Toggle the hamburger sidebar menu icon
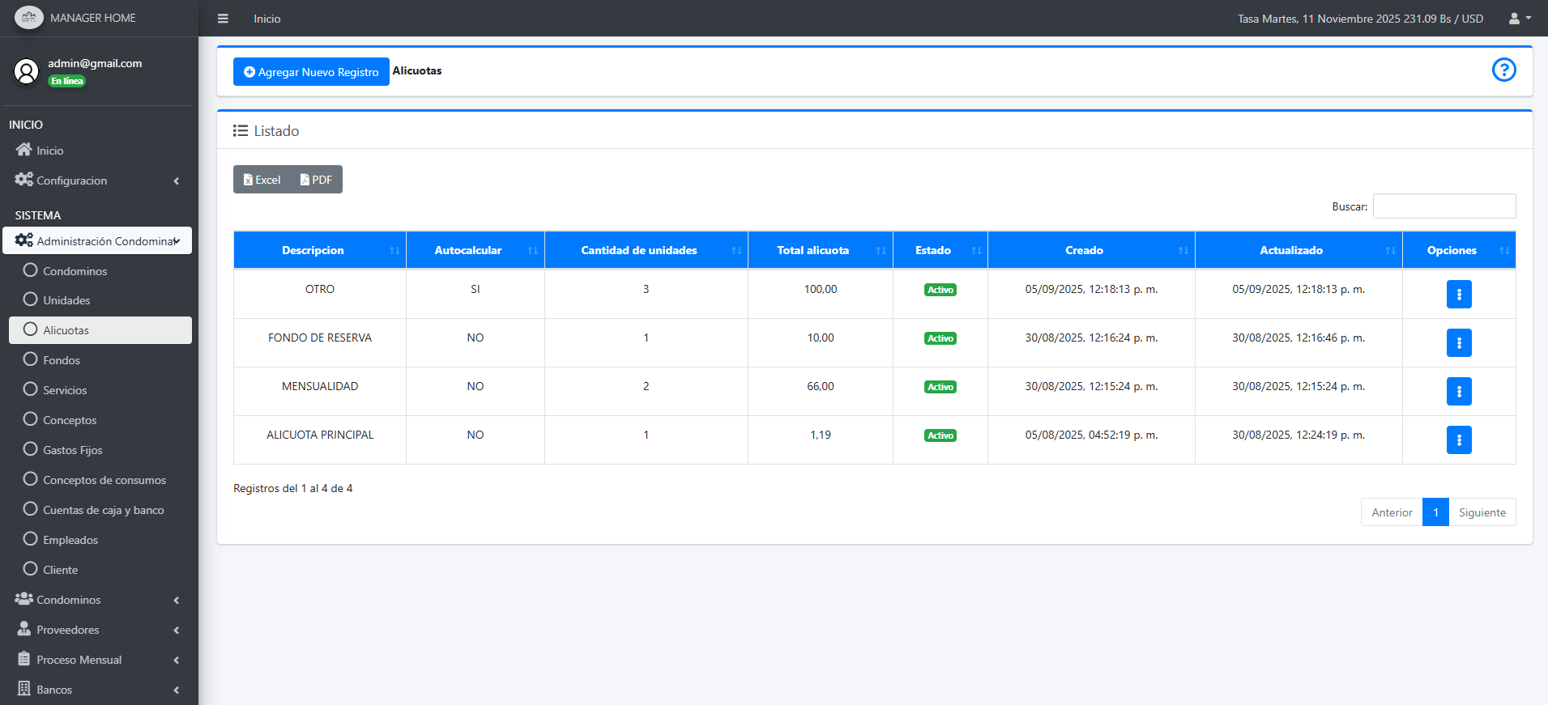1548x705 pixels. 223,19
